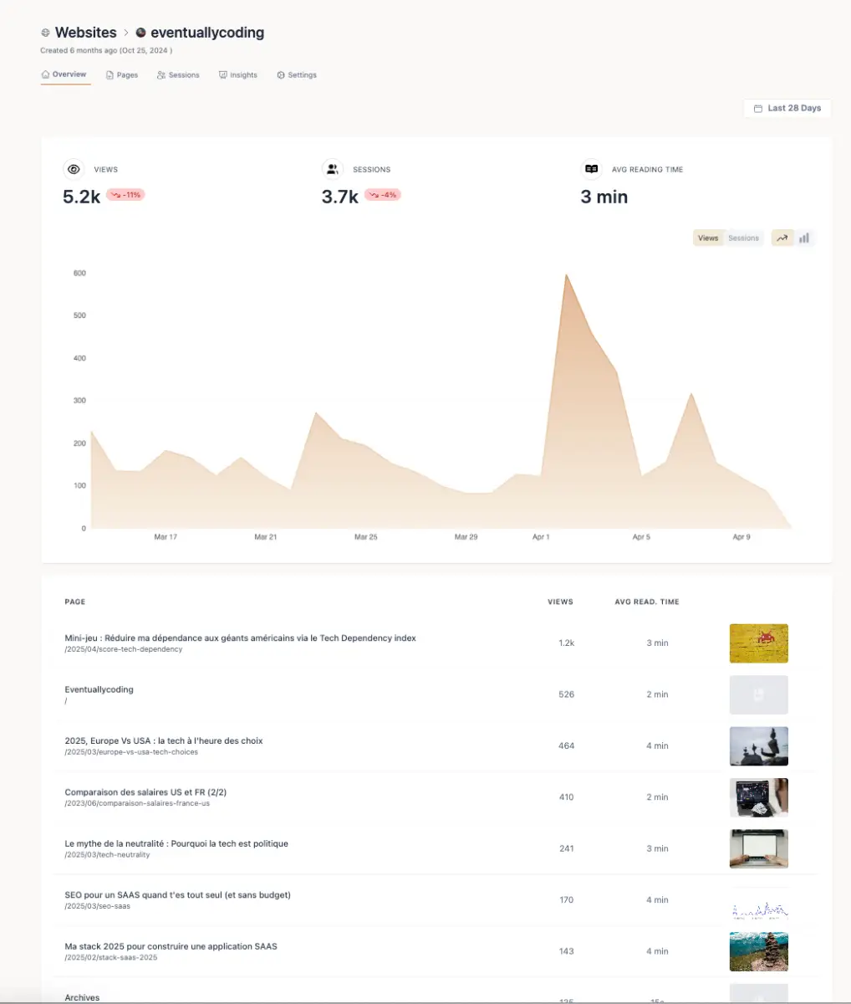Image resolution: width=851 pixels, height=1004 pixels.
Task: Click the -11% views change badge
Action: point(125,195)
